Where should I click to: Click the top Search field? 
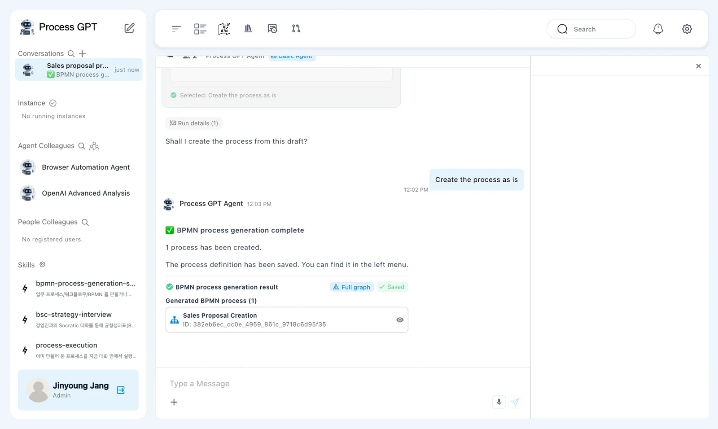click(x=591, y=29)
